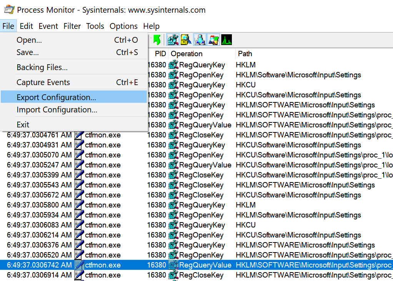Open the Event menu
The height and width of the screenshot is (281, 393).
48,26
